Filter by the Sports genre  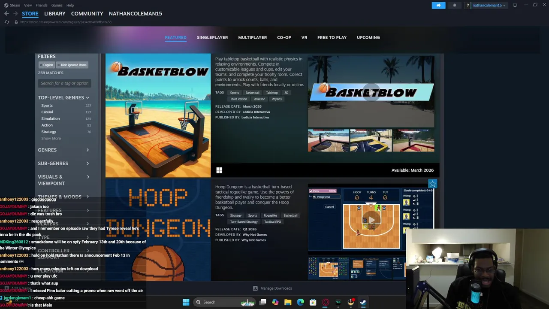point(47,106)
